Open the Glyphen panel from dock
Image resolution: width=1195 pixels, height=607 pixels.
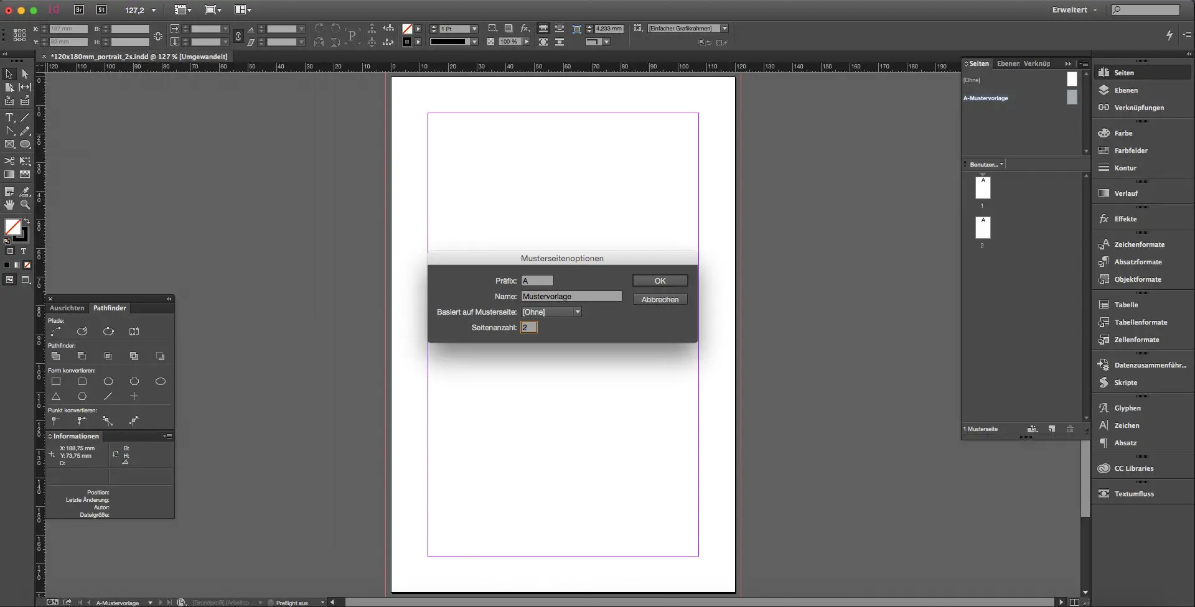[1127, 408]
